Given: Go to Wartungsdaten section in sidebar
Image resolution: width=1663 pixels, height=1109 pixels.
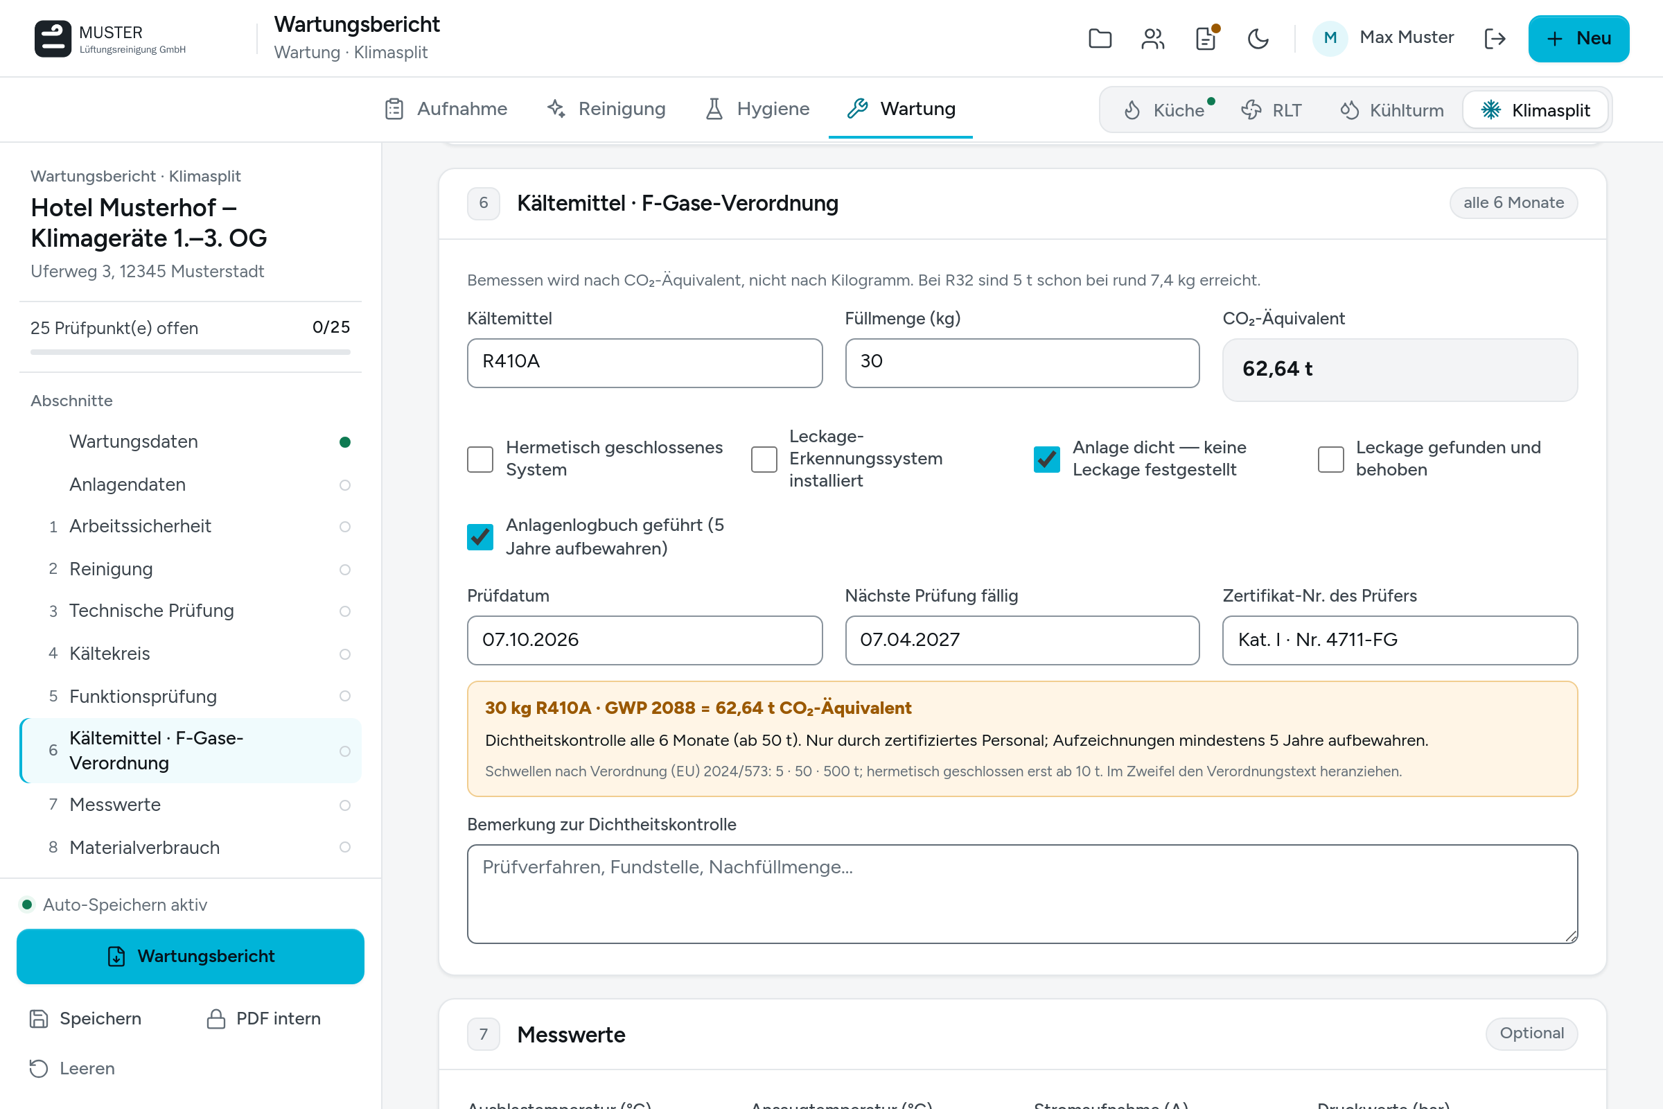Looking at the screenshot, I should coord(191,442).
